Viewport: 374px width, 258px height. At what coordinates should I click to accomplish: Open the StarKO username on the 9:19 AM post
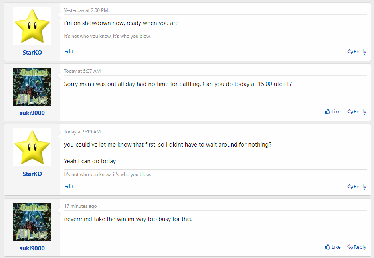click(x=32, y=174)
